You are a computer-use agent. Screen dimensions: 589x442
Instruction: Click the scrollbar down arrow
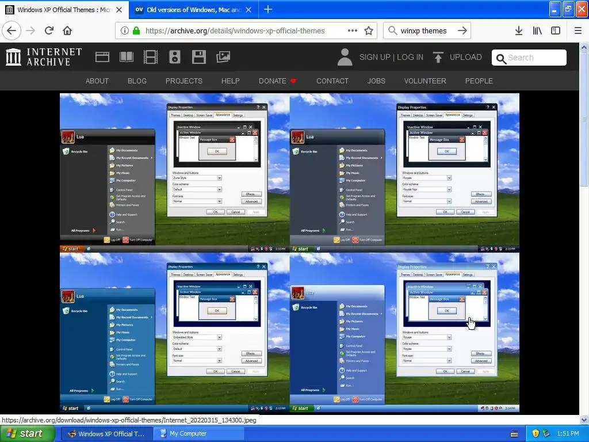coord(584,420)
